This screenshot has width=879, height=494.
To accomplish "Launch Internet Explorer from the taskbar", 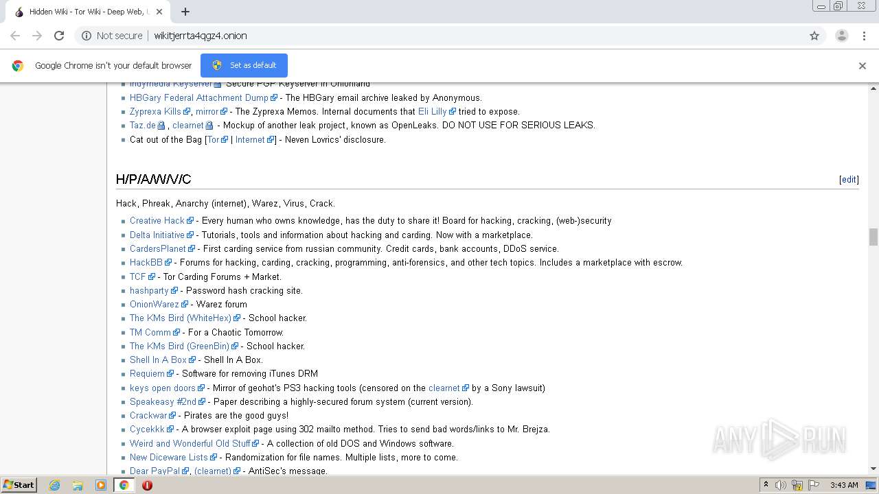I will coord(54,485).
